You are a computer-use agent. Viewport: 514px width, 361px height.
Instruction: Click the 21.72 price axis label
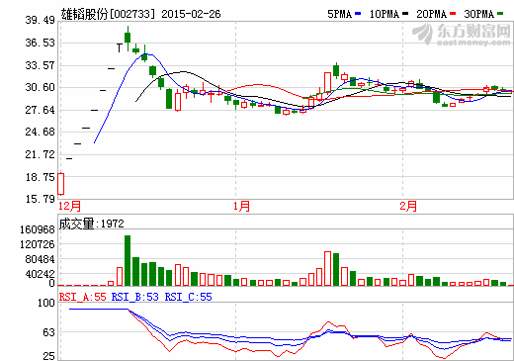[41, 154]
